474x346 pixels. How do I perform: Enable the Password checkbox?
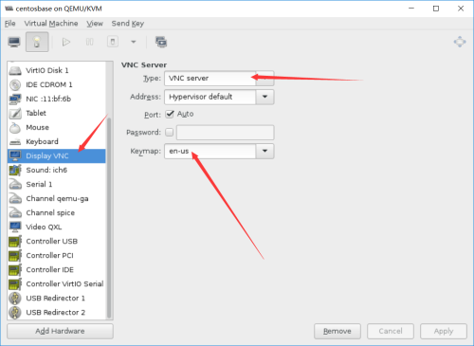[x=170, y=132]
